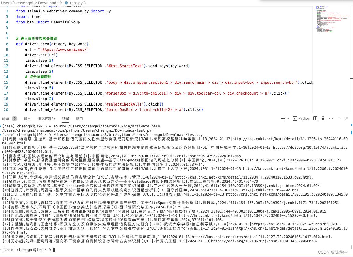This screenshot has height=257, width=353.
Task: Click the chsengni breadcrumb segment
Action: coord(25,3)
